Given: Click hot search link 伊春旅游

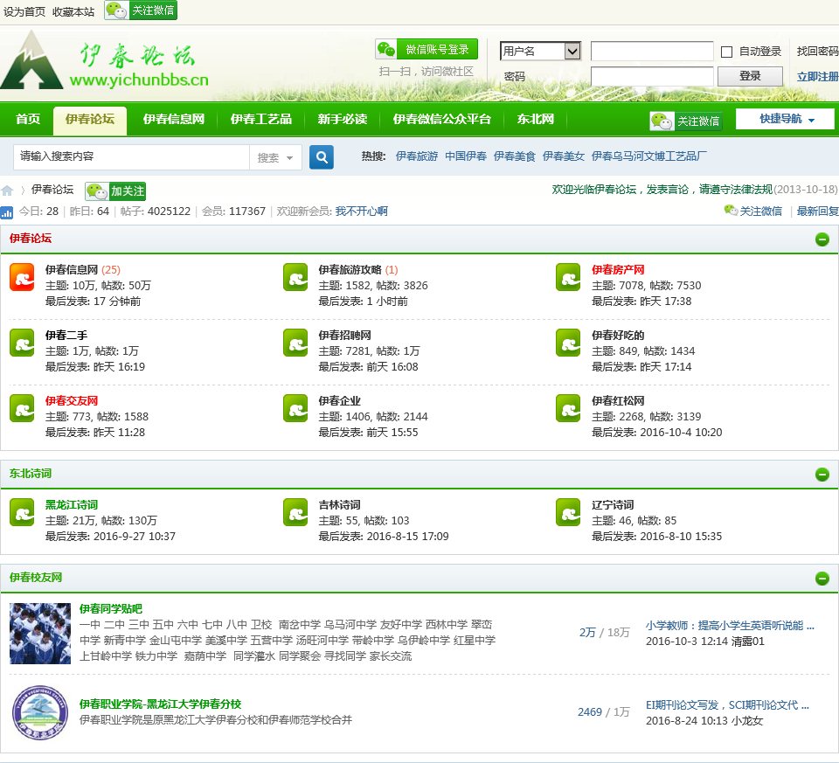Looking at the screenshot, I should pos(417,156).
